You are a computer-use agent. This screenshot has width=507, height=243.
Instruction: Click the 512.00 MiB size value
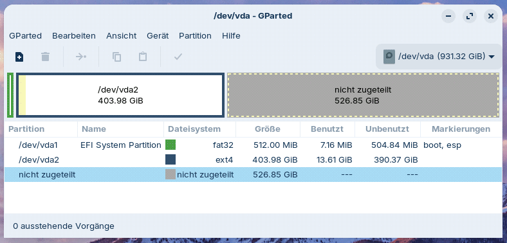[x=275, y=145]
